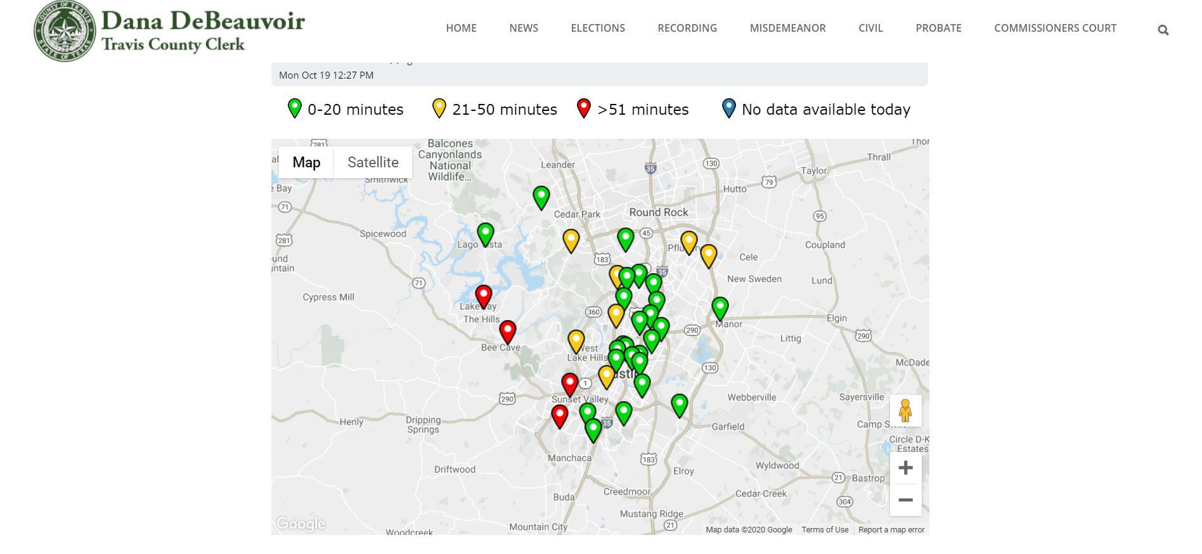The image size is (1202, 554).
Task: Click the search magnifier icon
Action: 1163,30
